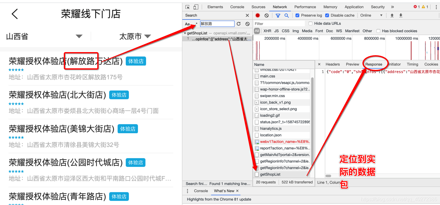Close the Search panel
Image resolution: width=440 pixels, height=205 pixels.
pyautogui.click(x=247, y=15)
